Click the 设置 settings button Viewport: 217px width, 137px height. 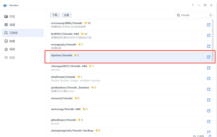(66, 15)
